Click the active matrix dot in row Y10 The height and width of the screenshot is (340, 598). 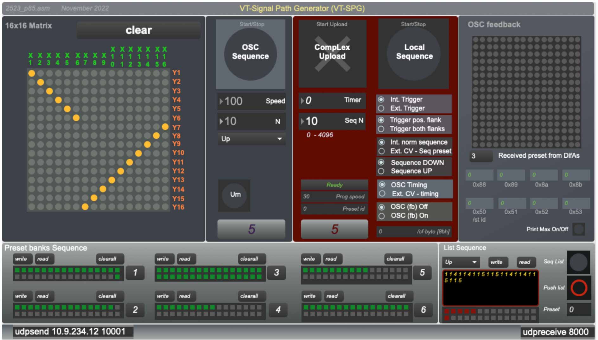pyautogui.click(x=138, y=154)
